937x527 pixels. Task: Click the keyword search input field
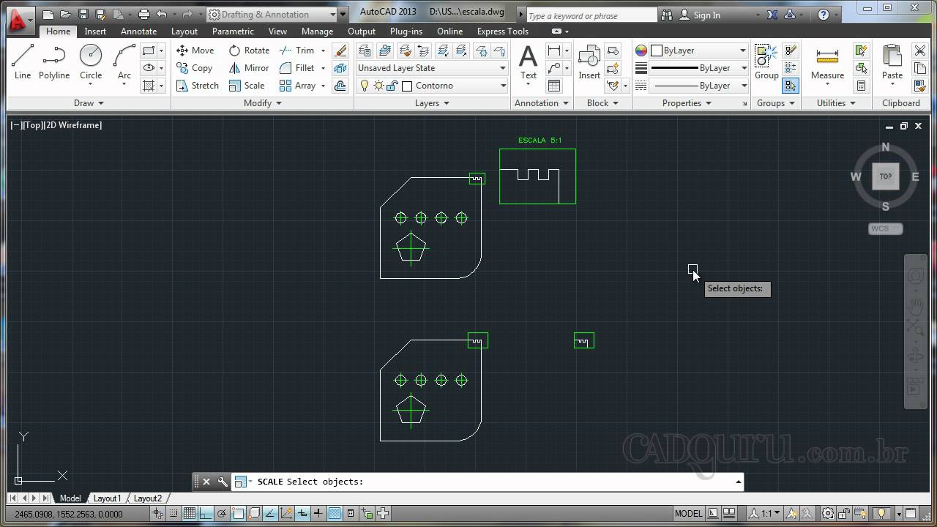click(x=591, y=15)
